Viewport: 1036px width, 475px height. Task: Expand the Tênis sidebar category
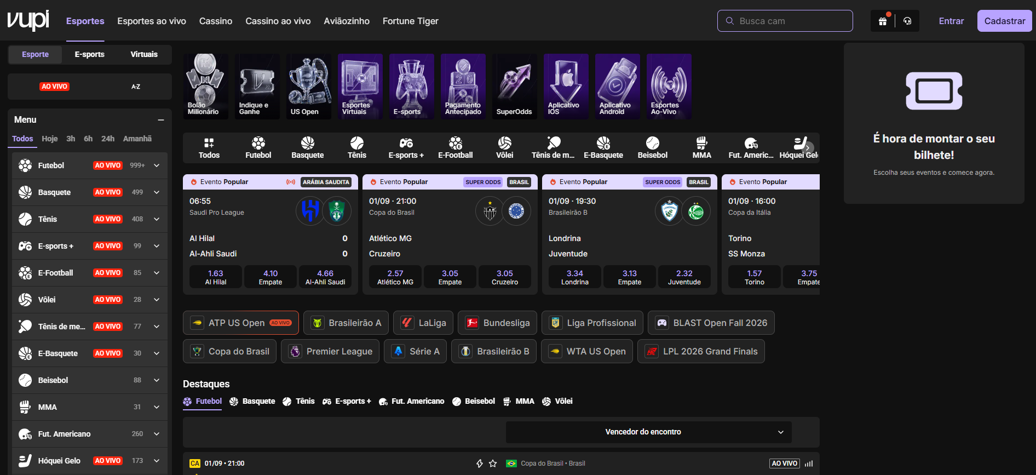click(157, 219)
